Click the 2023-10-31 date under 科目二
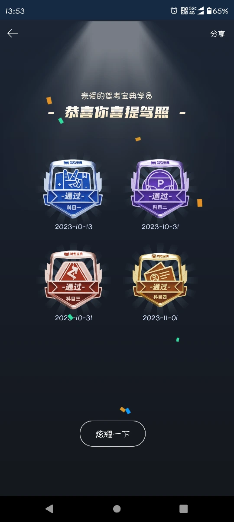Image resolution: width=234 pixels, height=522 pixels. tap(160, 227)
